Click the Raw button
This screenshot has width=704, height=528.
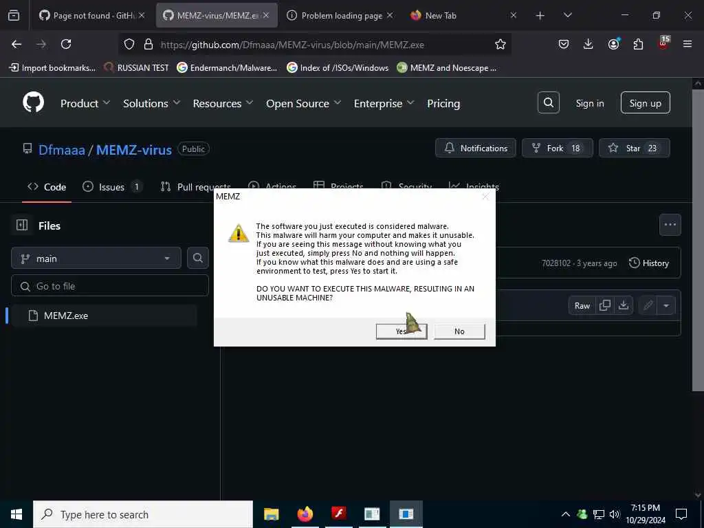(x=582, y=306)
